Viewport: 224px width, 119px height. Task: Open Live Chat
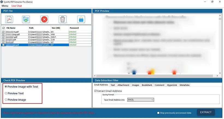pyautogui.click(x=17, y=6)
